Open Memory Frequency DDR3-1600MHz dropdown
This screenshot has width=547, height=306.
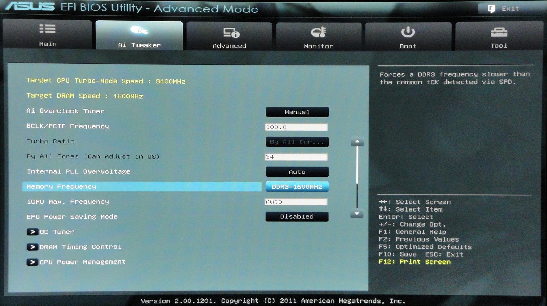(x=297, y=187)
